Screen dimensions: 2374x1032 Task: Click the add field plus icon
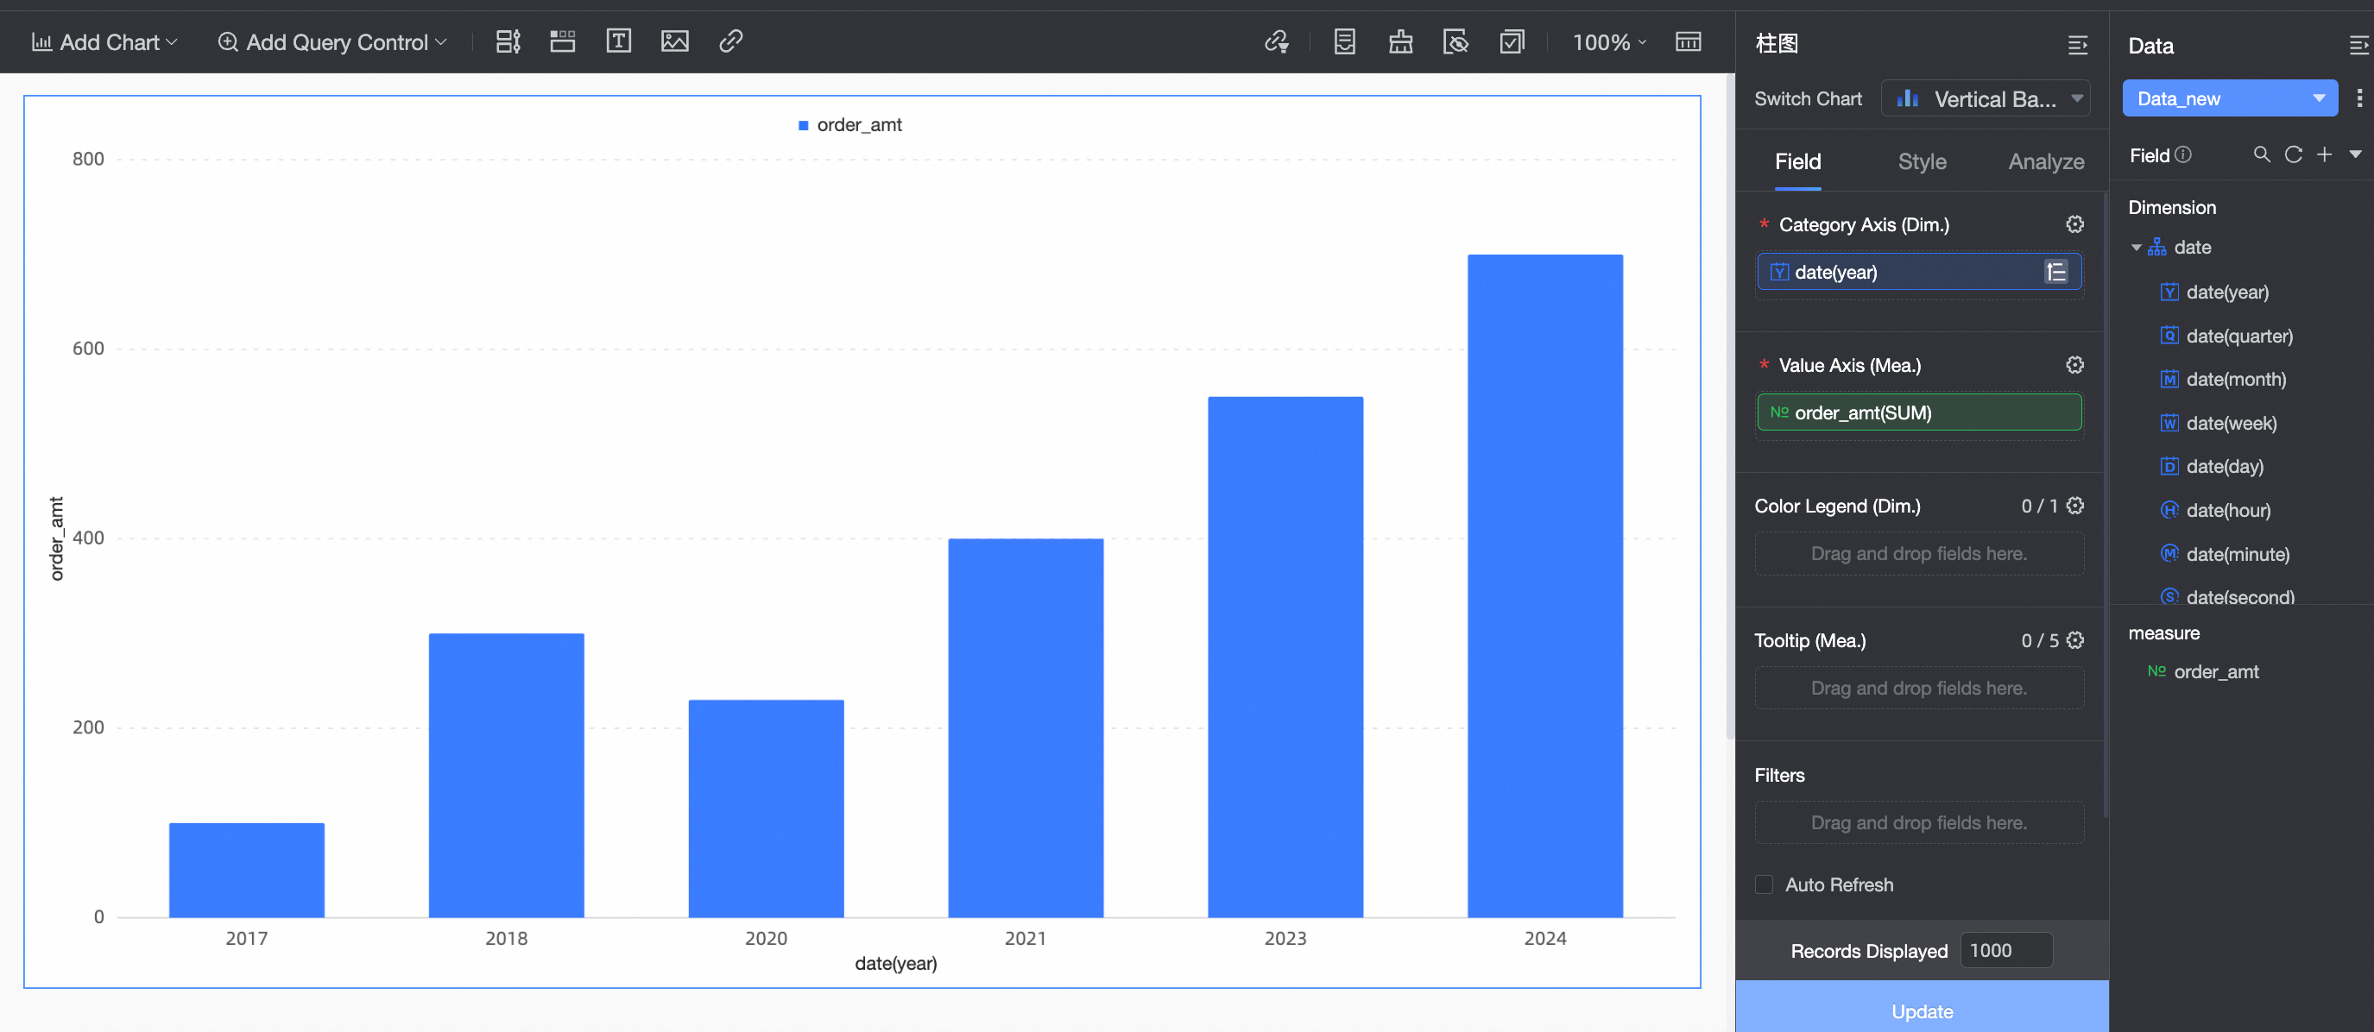click(x=2324, y=154)
